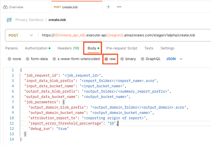Expand the JSON format dropdown

pyautogui.click(x=174, y=59)
